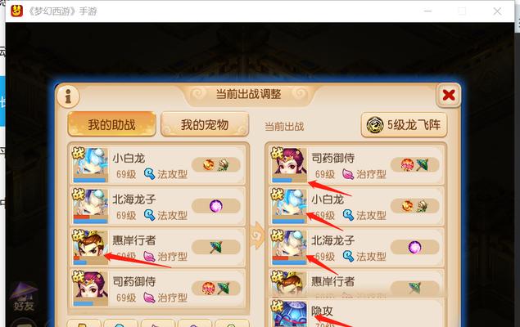Viewport: 520px width, 327px height.
Task: Click 惠岸行者 portrait in left list
Action: coord(90,247)
